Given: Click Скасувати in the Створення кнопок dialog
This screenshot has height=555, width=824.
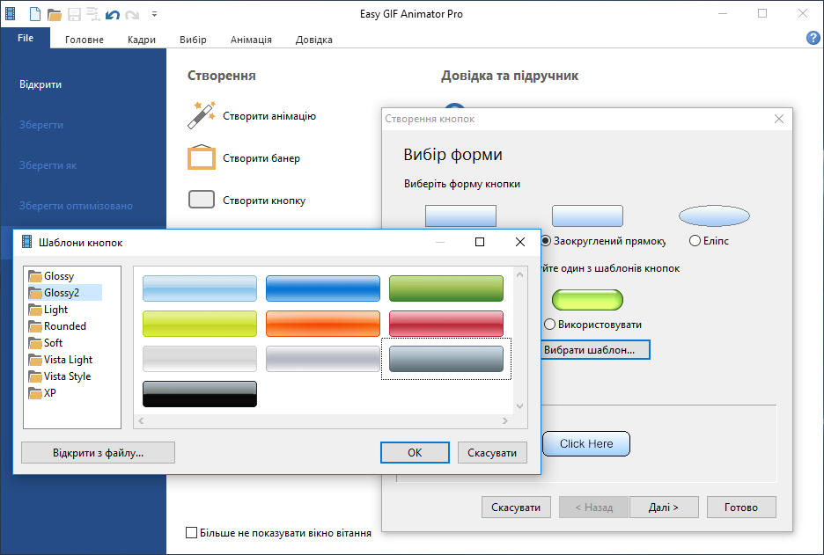Looking at the screenshot, I should (516, 508).
